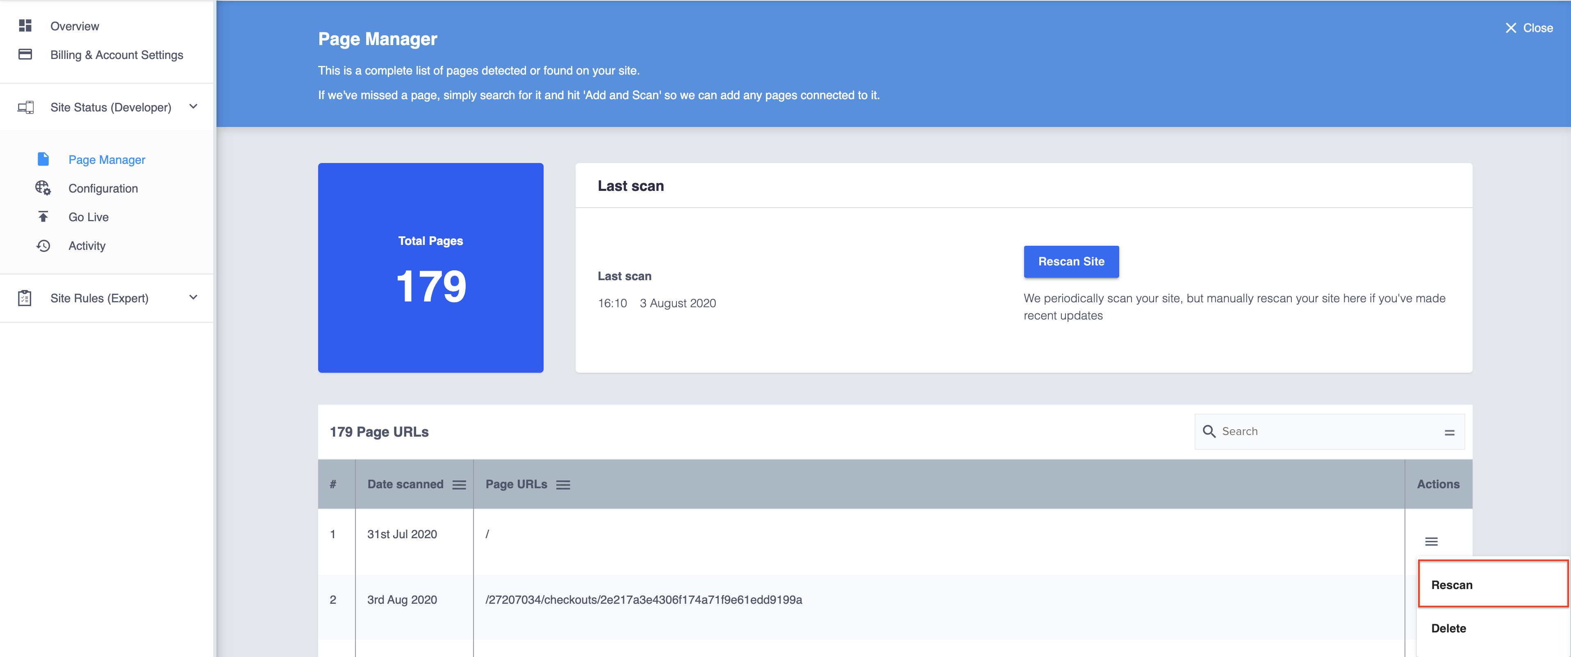Click the magnifier icon in search box
The image size is (1571, 657).
(1209, 431)
